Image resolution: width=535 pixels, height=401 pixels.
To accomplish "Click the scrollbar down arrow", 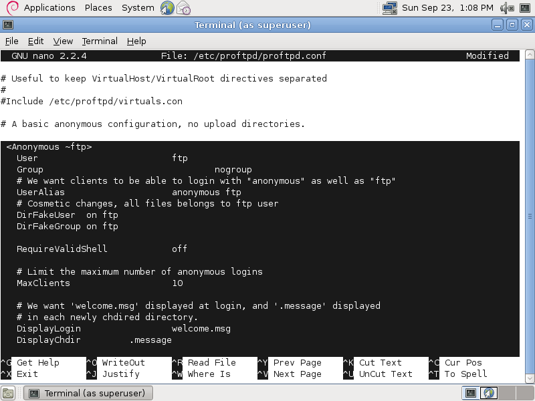I will (530, 378).
